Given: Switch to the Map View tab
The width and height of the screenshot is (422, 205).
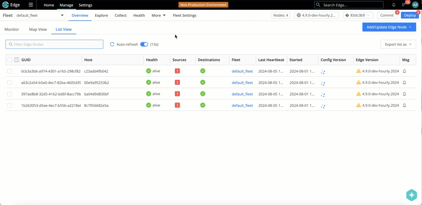Looking at the screenshot, I should pos(38,29).
